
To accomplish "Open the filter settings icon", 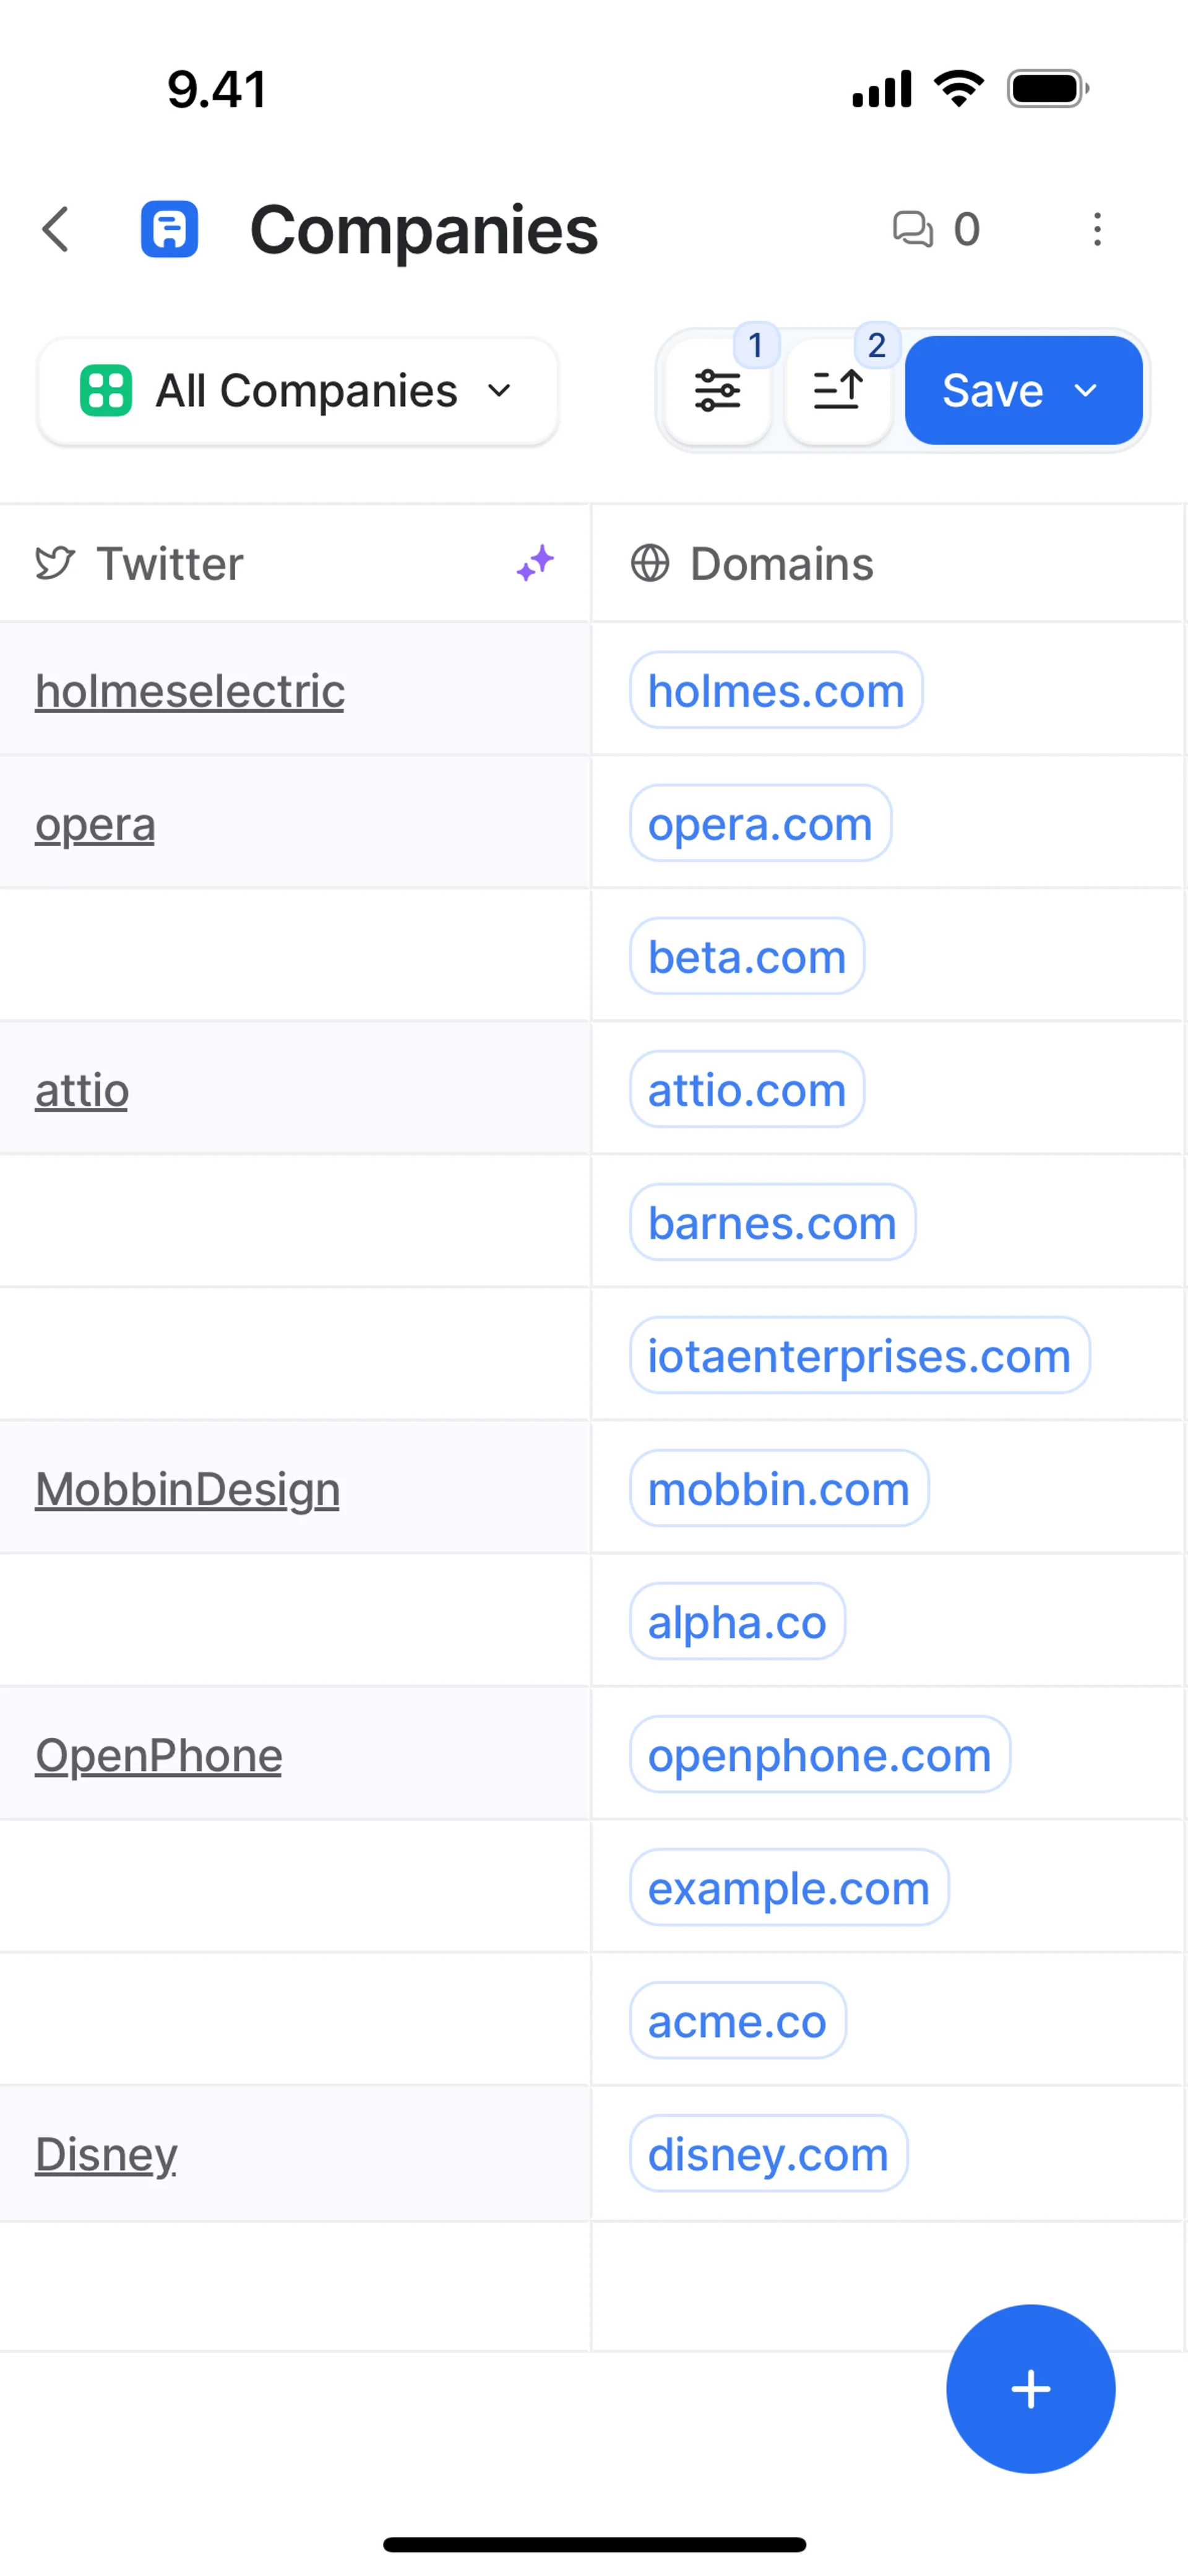I will (717, 391).
